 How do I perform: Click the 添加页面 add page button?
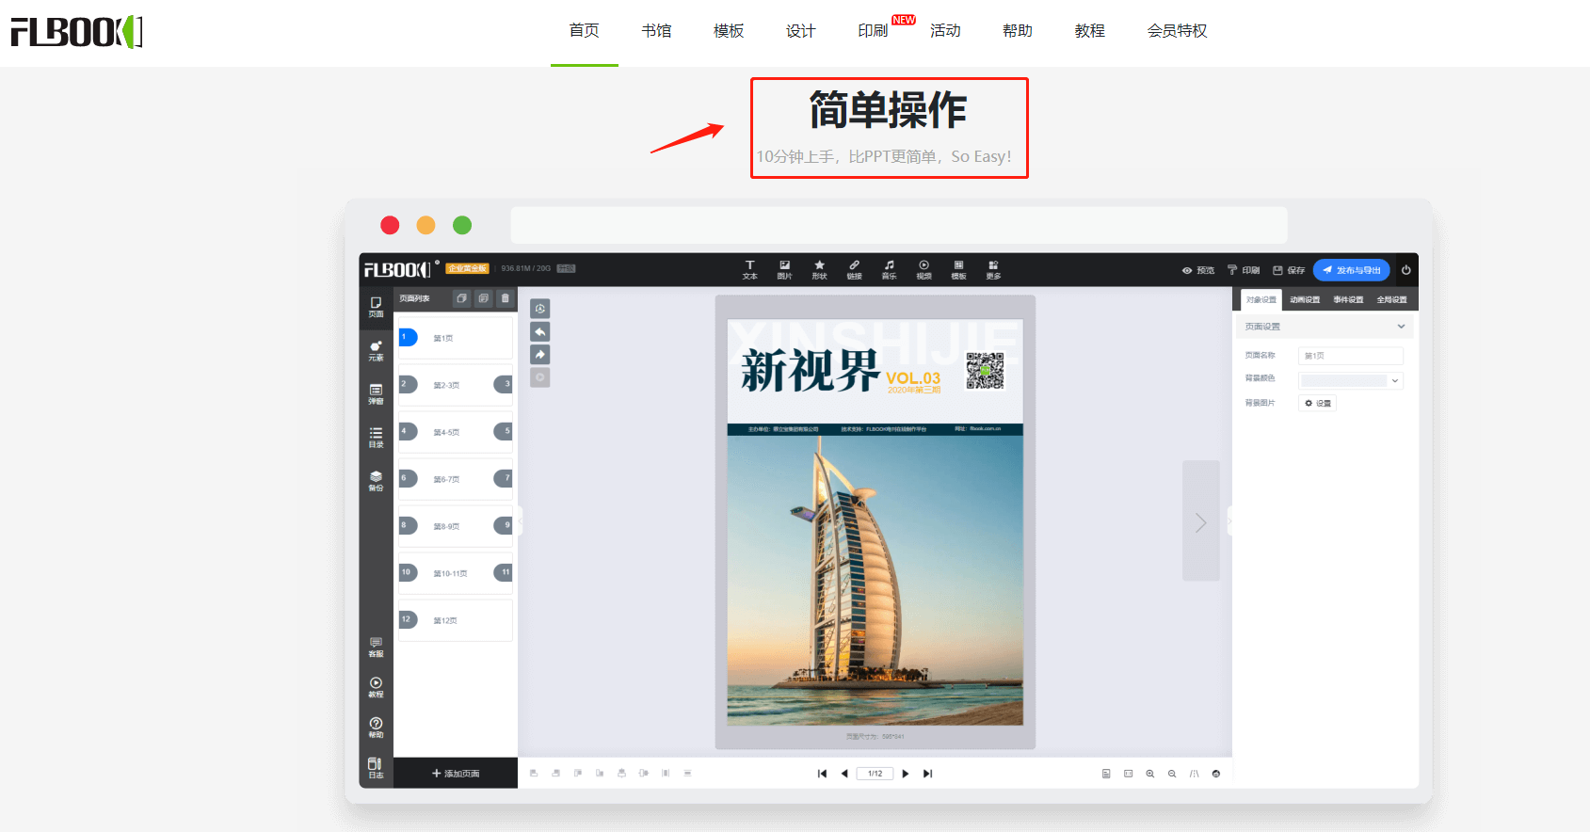coord(456,774)
